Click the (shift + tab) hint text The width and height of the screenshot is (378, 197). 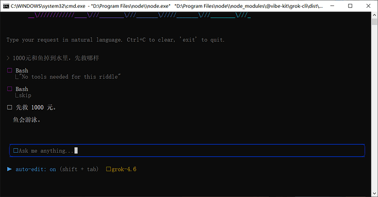pos(79,169)
